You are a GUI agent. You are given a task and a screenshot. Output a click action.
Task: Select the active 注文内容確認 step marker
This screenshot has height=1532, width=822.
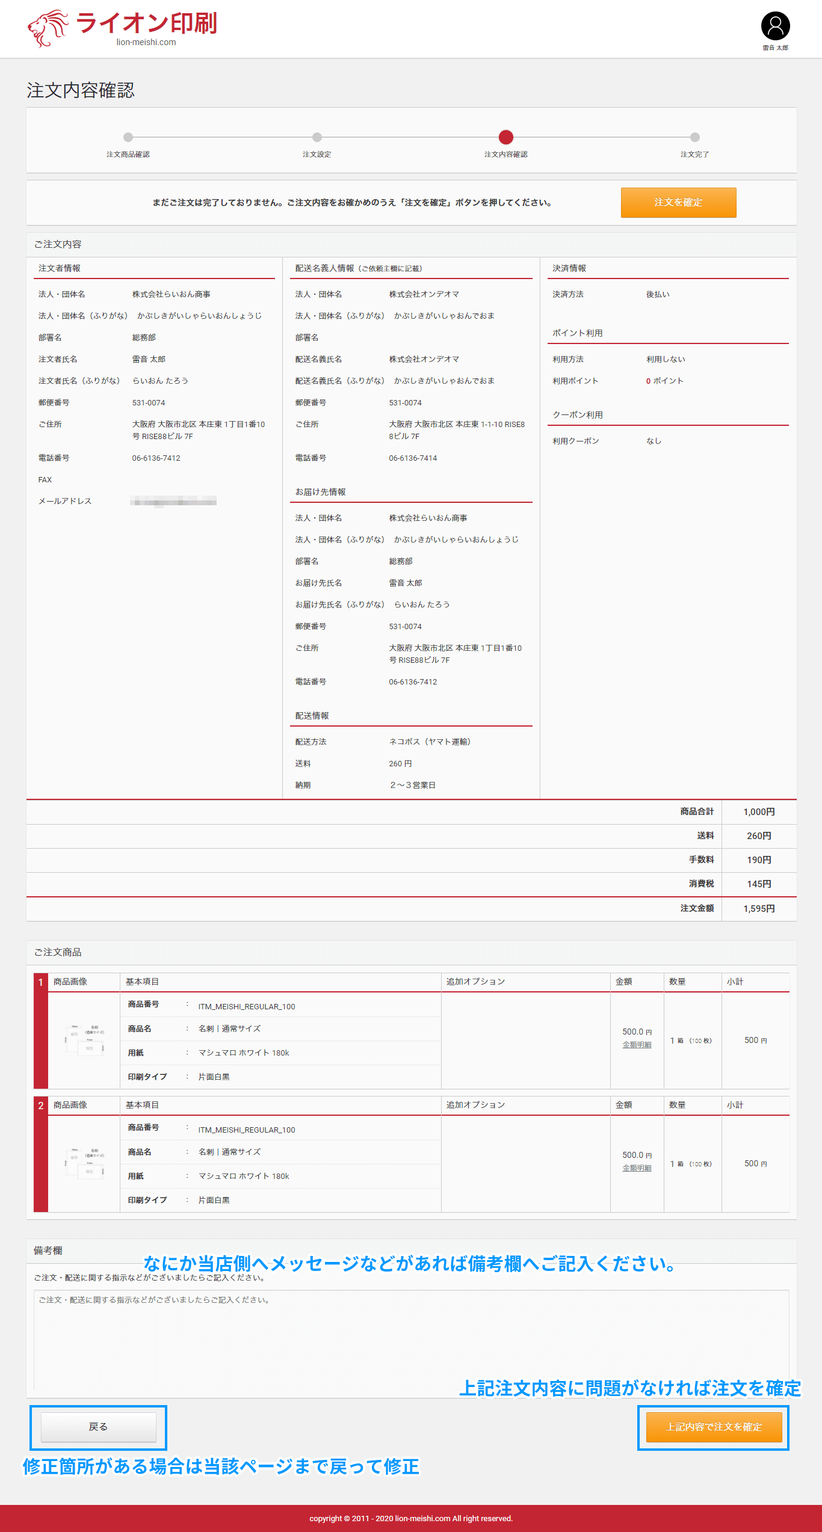[506, 137]
